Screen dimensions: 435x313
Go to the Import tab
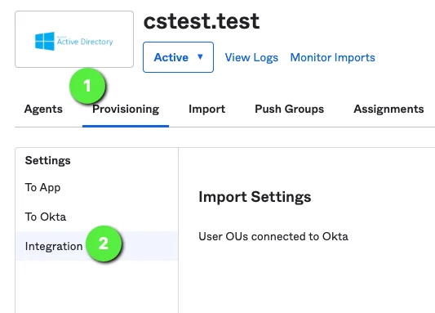pos(207,109)
